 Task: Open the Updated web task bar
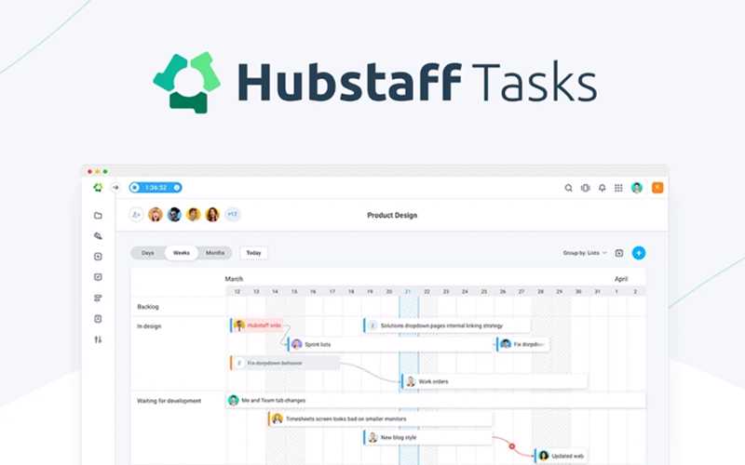point(561,456)
